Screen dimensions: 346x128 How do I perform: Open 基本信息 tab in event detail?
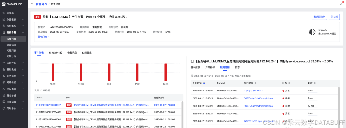pyautogui.click(x=195, y=67)
